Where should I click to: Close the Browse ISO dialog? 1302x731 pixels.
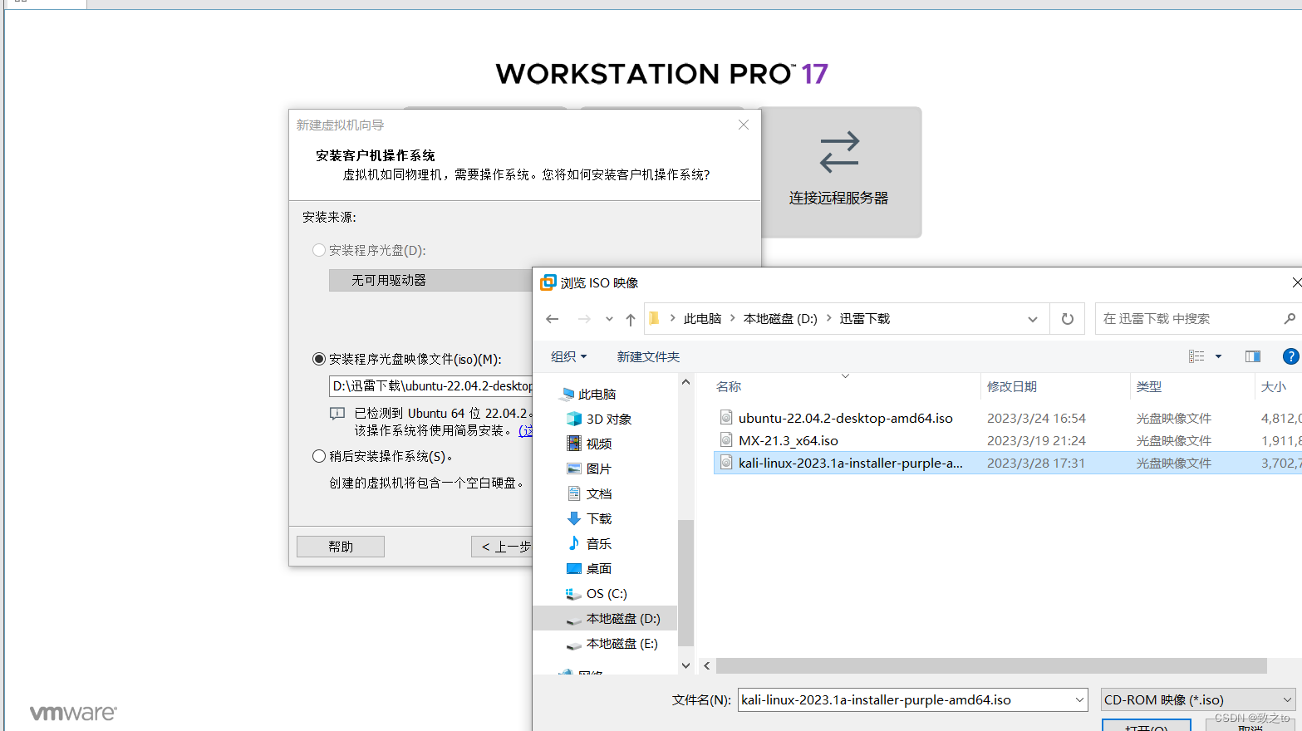pyautogui.click(x=1296, y=282)
